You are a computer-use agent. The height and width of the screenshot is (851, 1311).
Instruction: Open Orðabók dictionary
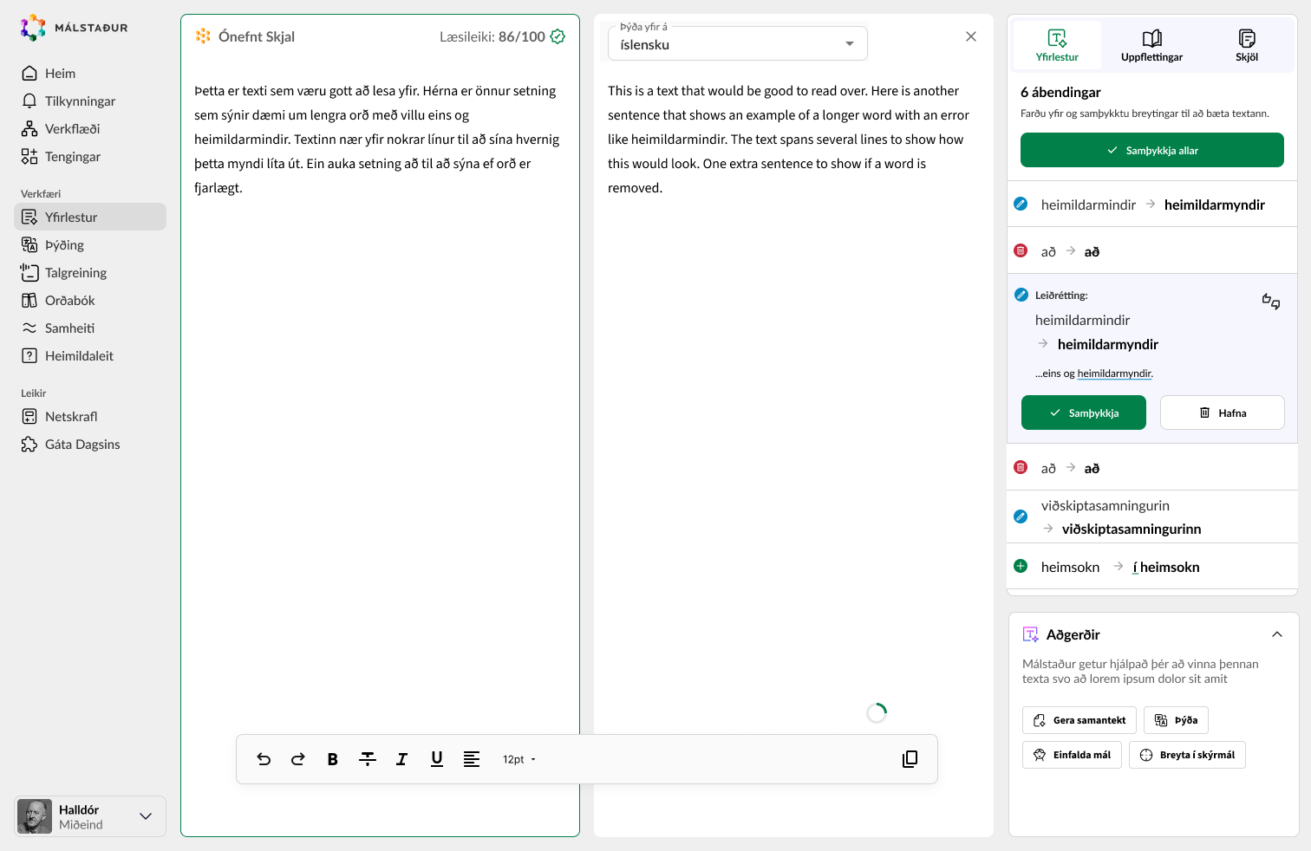90,300
